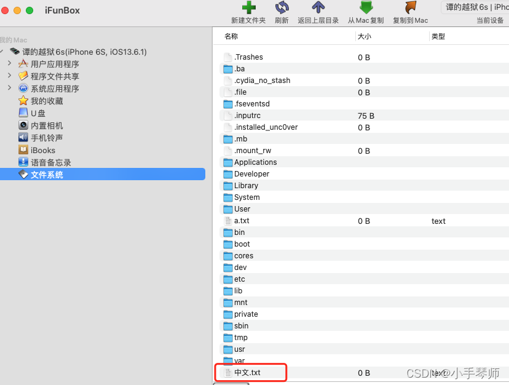The width and height of the screenshot is (509, 385).
Task: Click the U盘 drive icon
Action: pos(23,113)
